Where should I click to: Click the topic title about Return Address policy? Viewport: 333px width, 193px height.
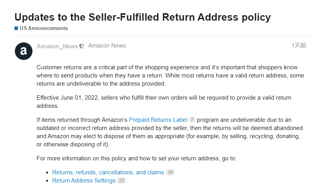(x=143, y=17)
